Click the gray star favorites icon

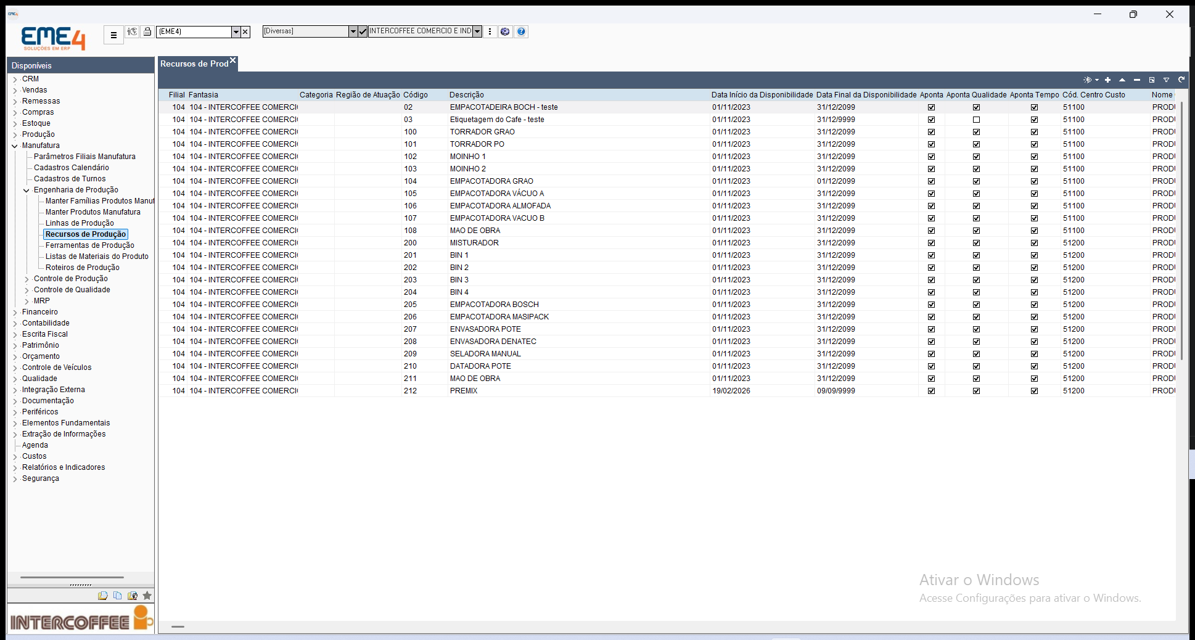pos(147,596)
